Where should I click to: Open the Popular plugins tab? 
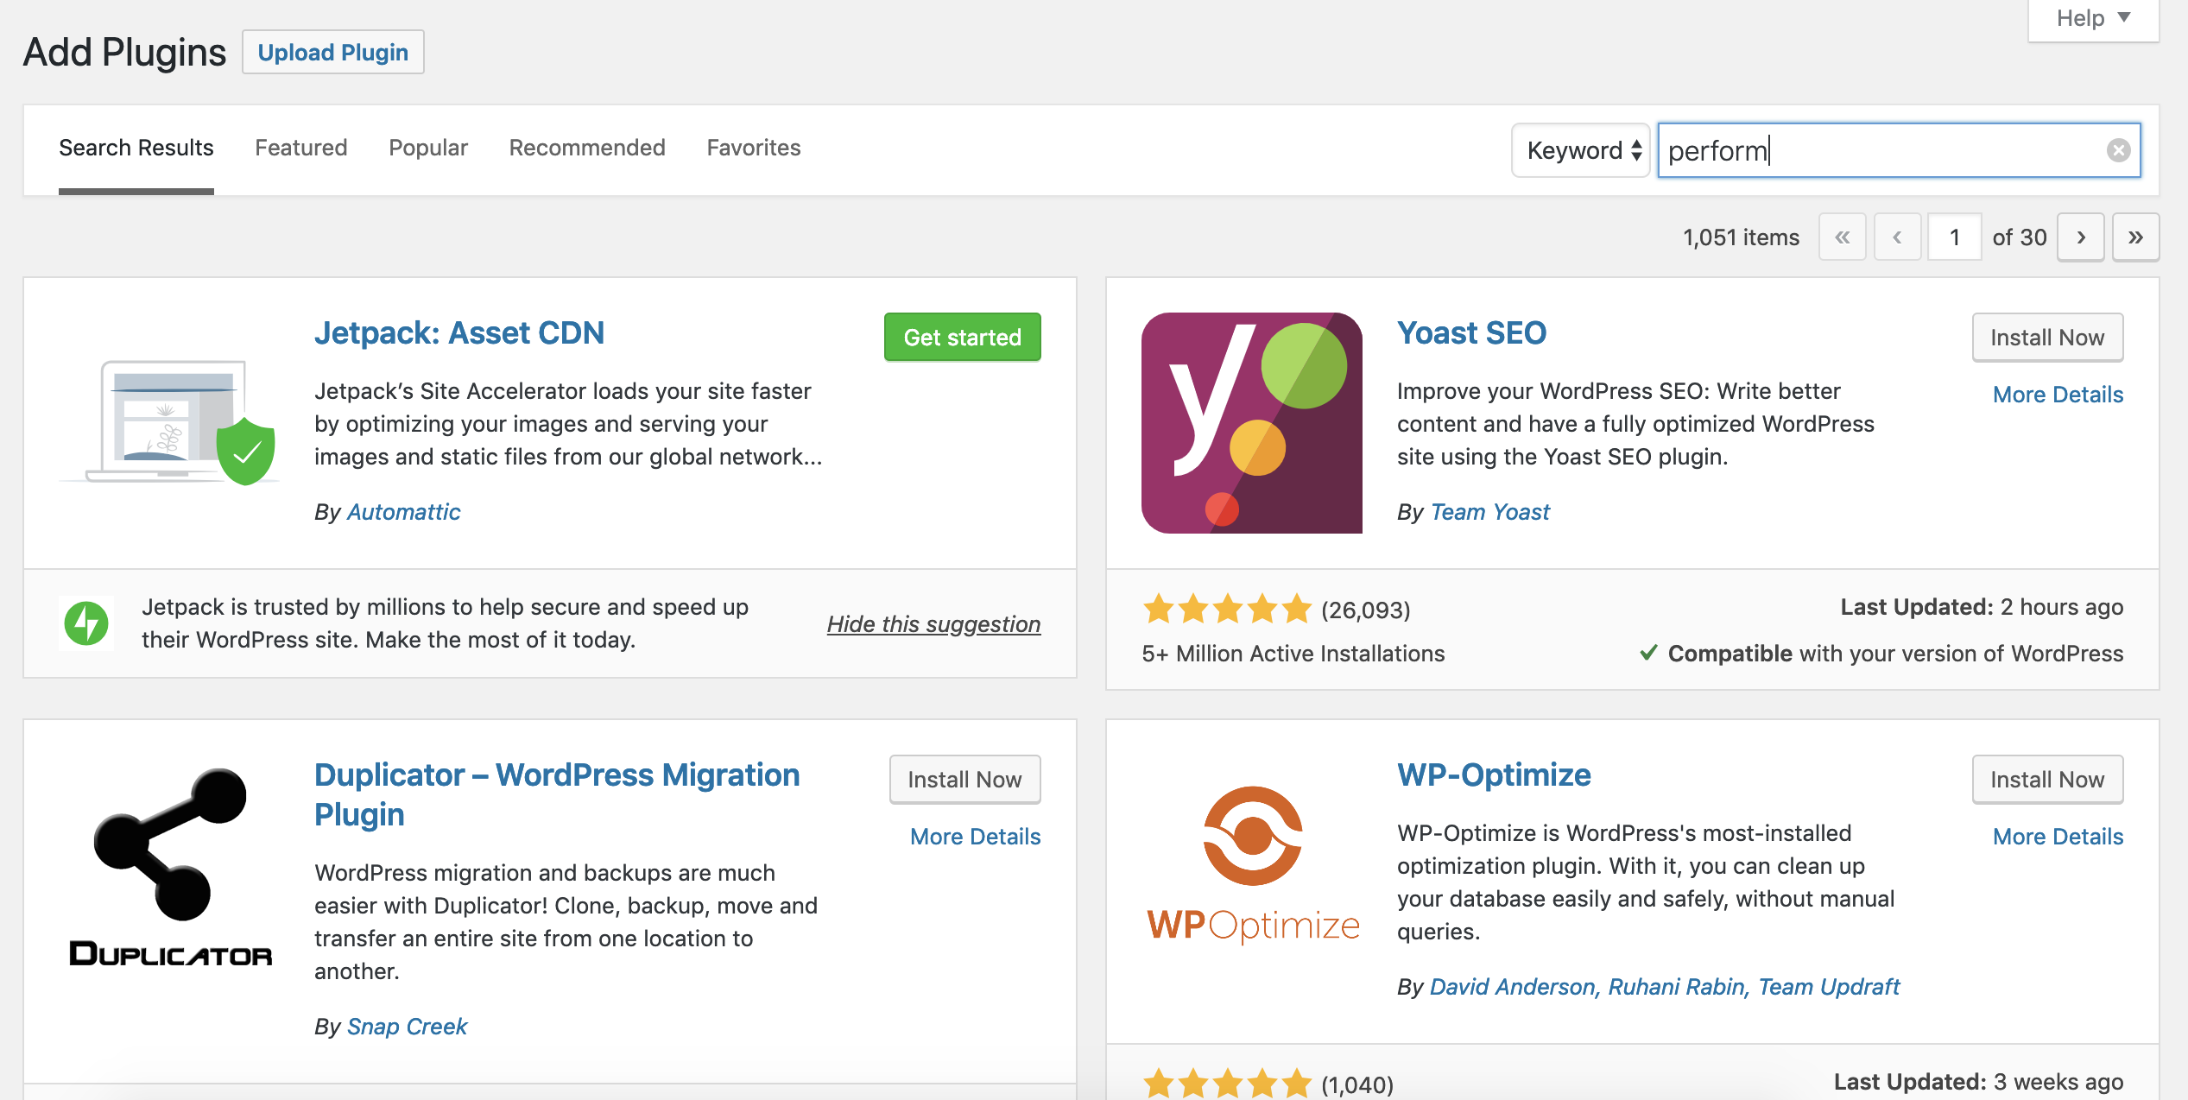427,148
